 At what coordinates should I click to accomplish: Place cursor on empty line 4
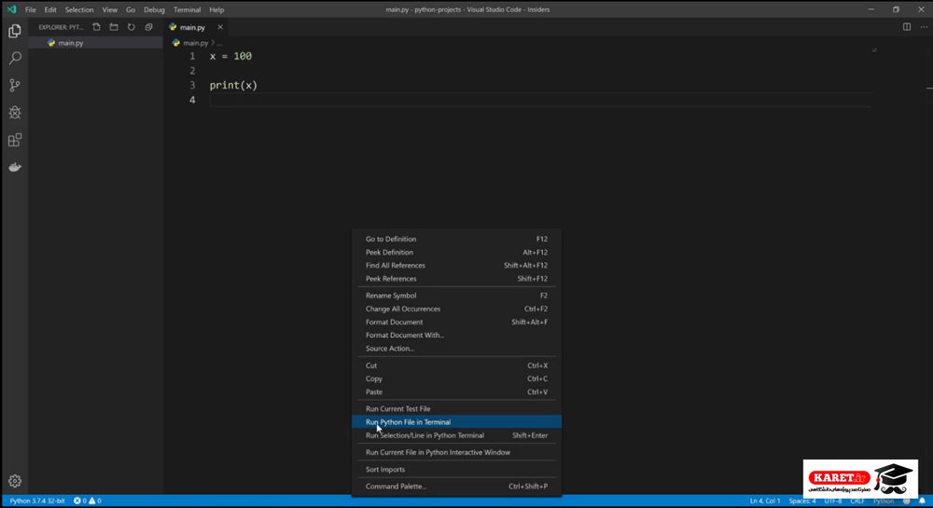click(x=541, y=100)
